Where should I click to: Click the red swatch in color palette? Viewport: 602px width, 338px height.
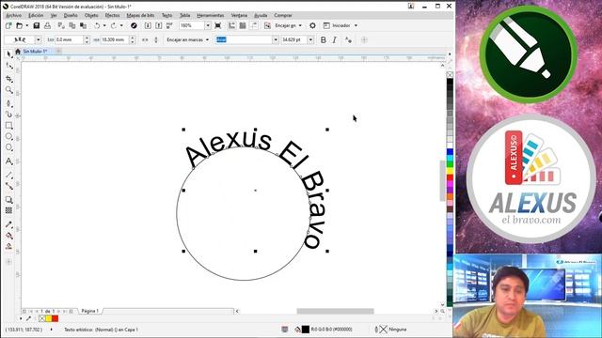(x=450, y=177)
